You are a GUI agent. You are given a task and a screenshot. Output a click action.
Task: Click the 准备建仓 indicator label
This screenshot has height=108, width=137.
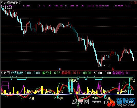click(x=118, y=73)
